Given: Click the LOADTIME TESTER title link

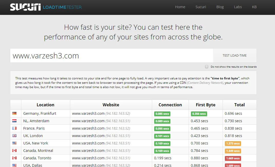Looking at the screenshot, I should click(62, 7).
